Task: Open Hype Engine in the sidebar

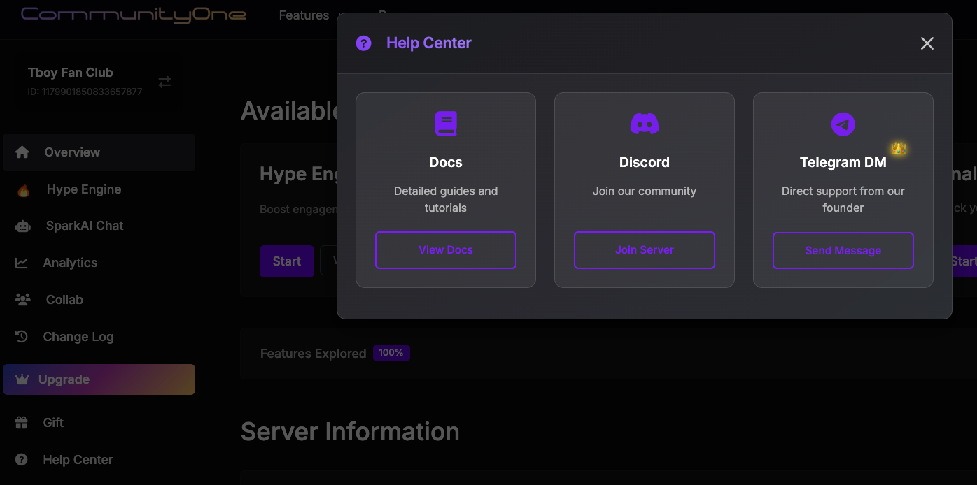Action: tap(99, 189)
